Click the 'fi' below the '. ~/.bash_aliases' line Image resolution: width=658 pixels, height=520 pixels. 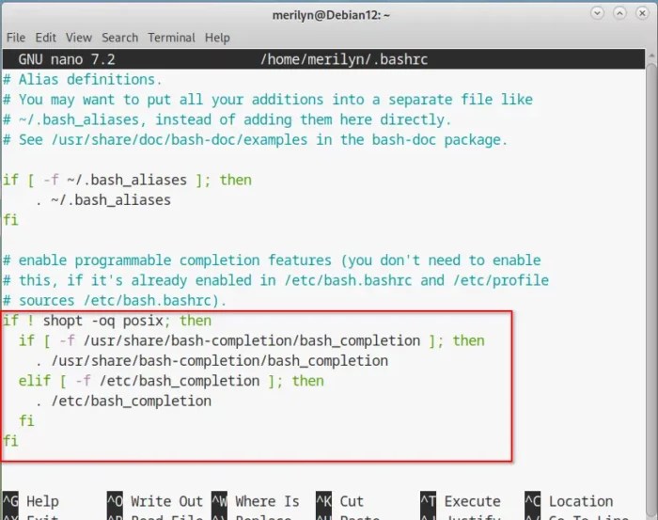10,220
